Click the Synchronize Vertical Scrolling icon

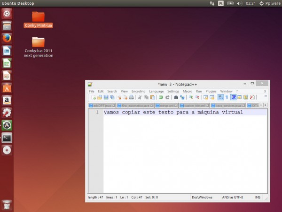point(205,98)
